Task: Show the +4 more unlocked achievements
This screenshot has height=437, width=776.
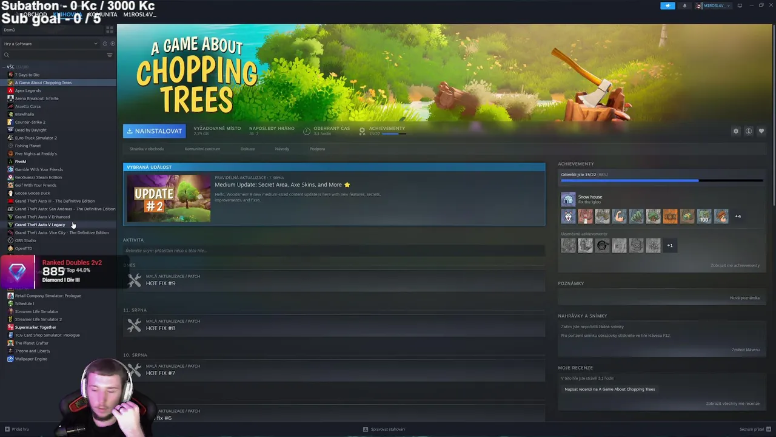Action: click(x=738, y=216)
